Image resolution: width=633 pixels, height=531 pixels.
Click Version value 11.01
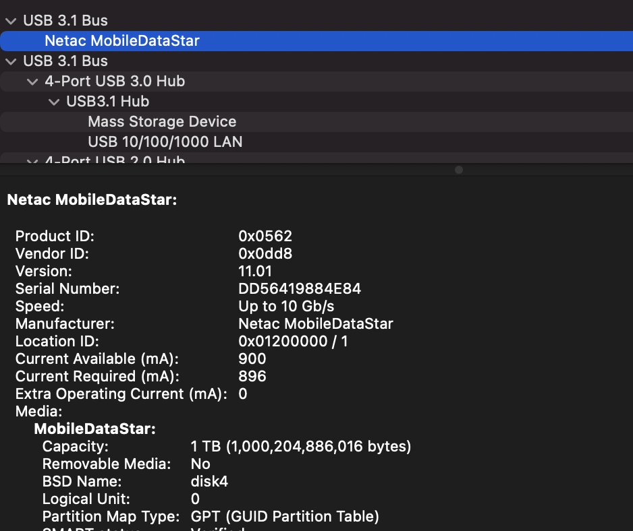(x=255, y=271)
